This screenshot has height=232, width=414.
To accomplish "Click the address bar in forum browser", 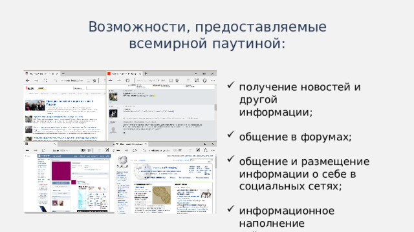I will point(151,81).
